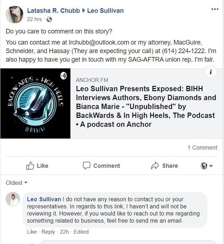Click the thumbs-up Like icon on the post
The width and height of the screenshot is (224, 244).
click(30, 166)
